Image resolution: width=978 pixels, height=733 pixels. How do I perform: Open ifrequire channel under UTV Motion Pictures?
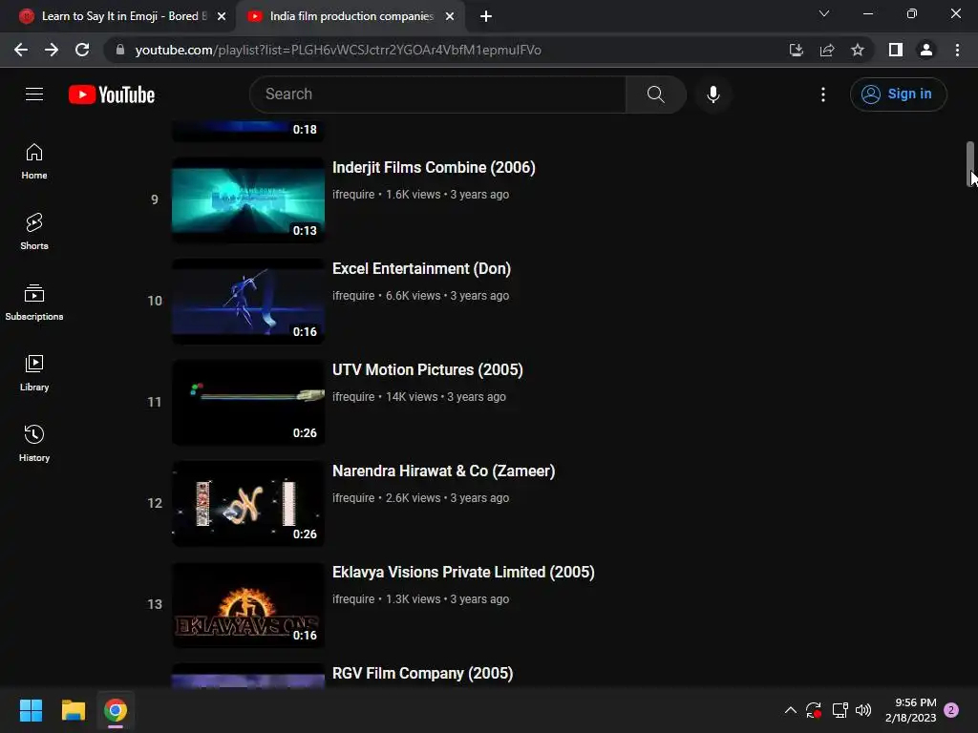click(353, 396)
